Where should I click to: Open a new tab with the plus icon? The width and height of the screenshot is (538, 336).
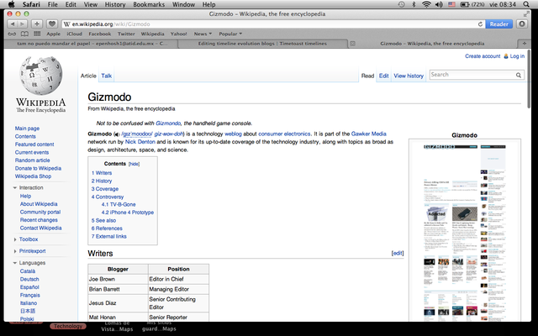click(525, 44)
